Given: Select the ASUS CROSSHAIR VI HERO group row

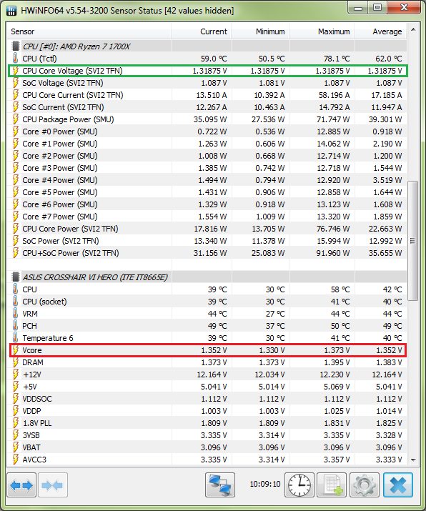Looking at the screenshot, I should 207,277.
